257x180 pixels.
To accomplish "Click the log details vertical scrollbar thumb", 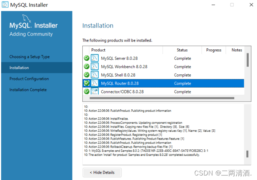I will [x=247, y=154].
